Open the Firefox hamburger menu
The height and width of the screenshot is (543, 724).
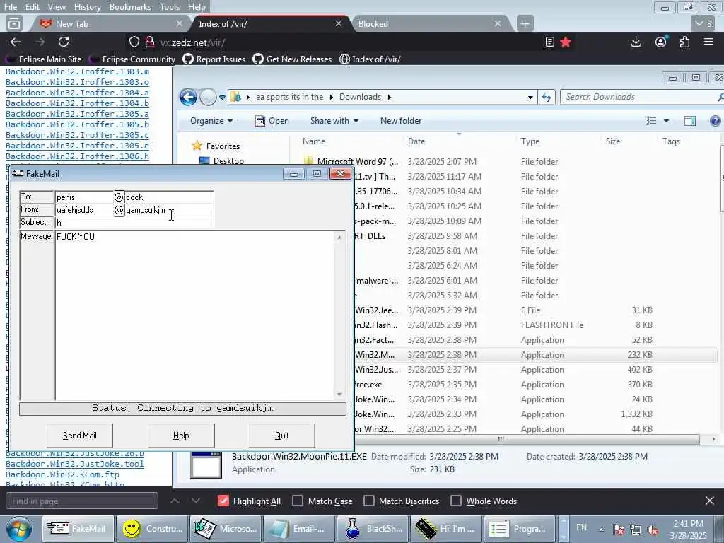click(x=708, y=42)
